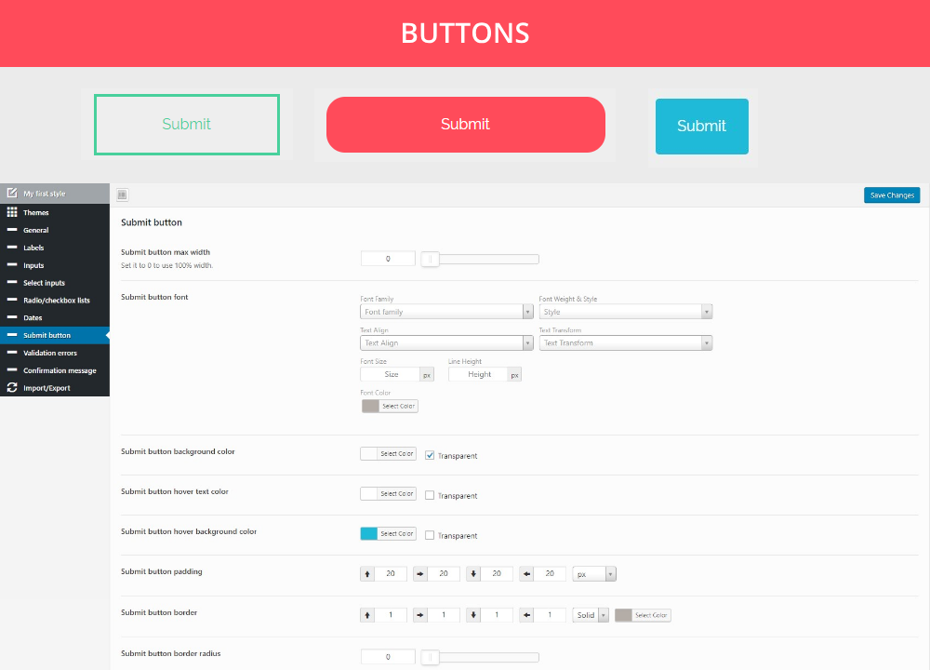
Task: Open the Confirmation message section
Action: pos(55,370)
